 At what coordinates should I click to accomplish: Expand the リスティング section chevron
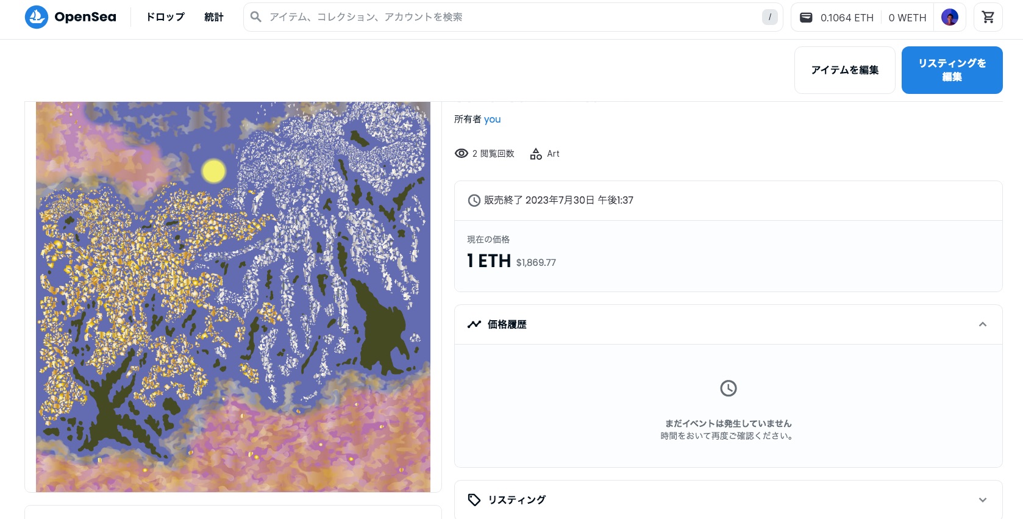[983, 500]
